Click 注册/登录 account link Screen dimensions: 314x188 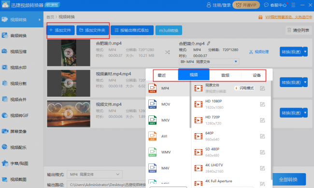(x=219, y=5)
